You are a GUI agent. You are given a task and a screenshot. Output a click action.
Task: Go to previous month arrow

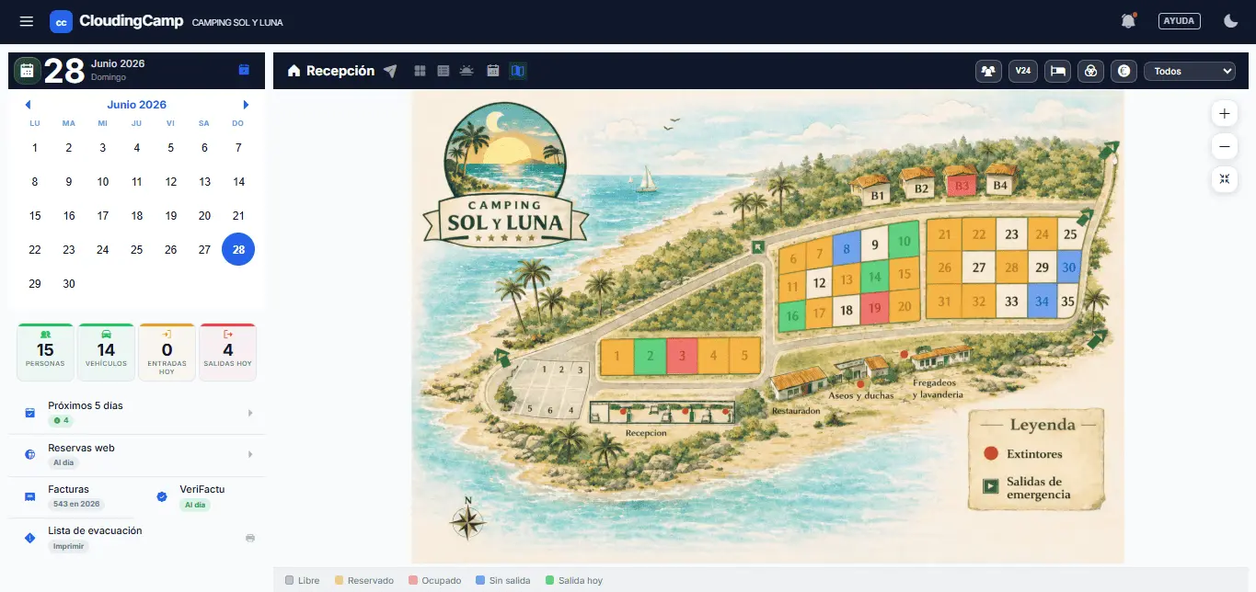coord(28,105)
